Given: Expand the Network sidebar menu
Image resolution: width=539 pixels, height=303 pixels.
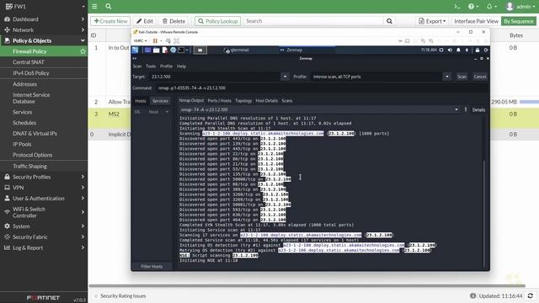Looking at the screenshot, I should [x=44, y=30].
